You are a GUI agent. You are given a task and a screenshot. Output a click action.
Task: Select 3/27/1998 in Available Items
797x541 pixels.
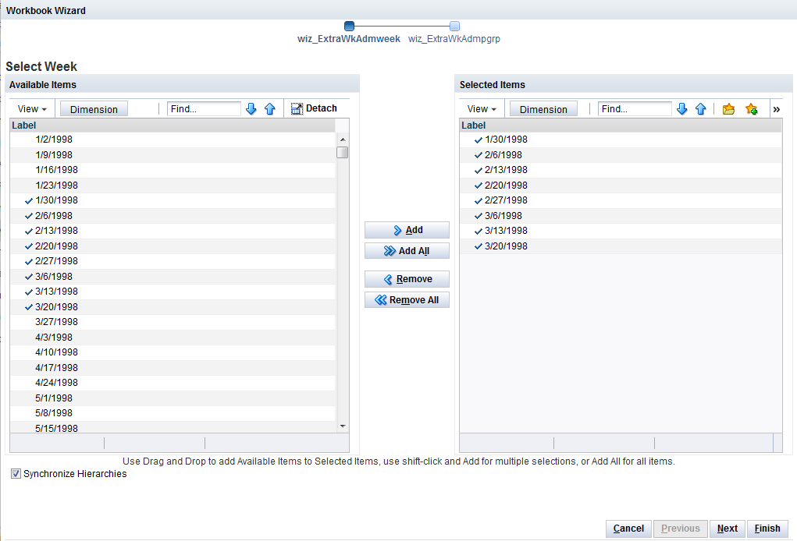[x=173, y=322]
